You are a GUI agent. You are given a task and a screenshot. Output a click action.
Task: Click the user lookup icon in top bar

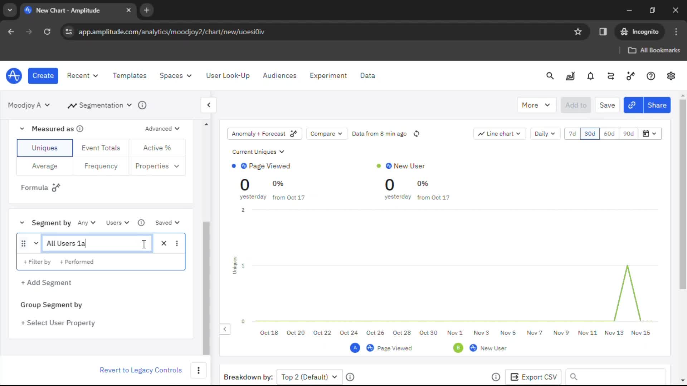228,75
